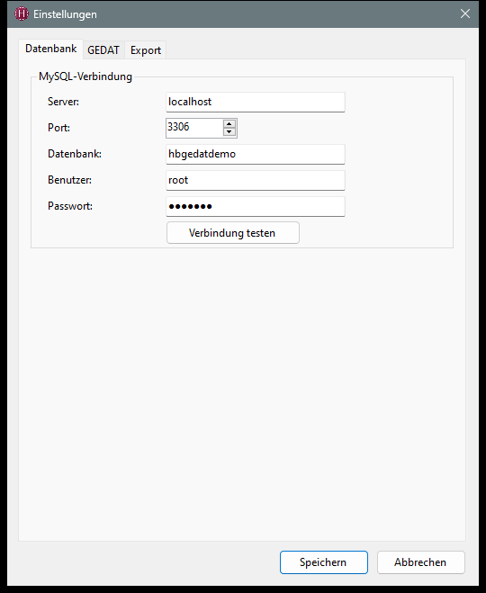
Task: Select the Datenbank tab
Action: pos(50,49)
